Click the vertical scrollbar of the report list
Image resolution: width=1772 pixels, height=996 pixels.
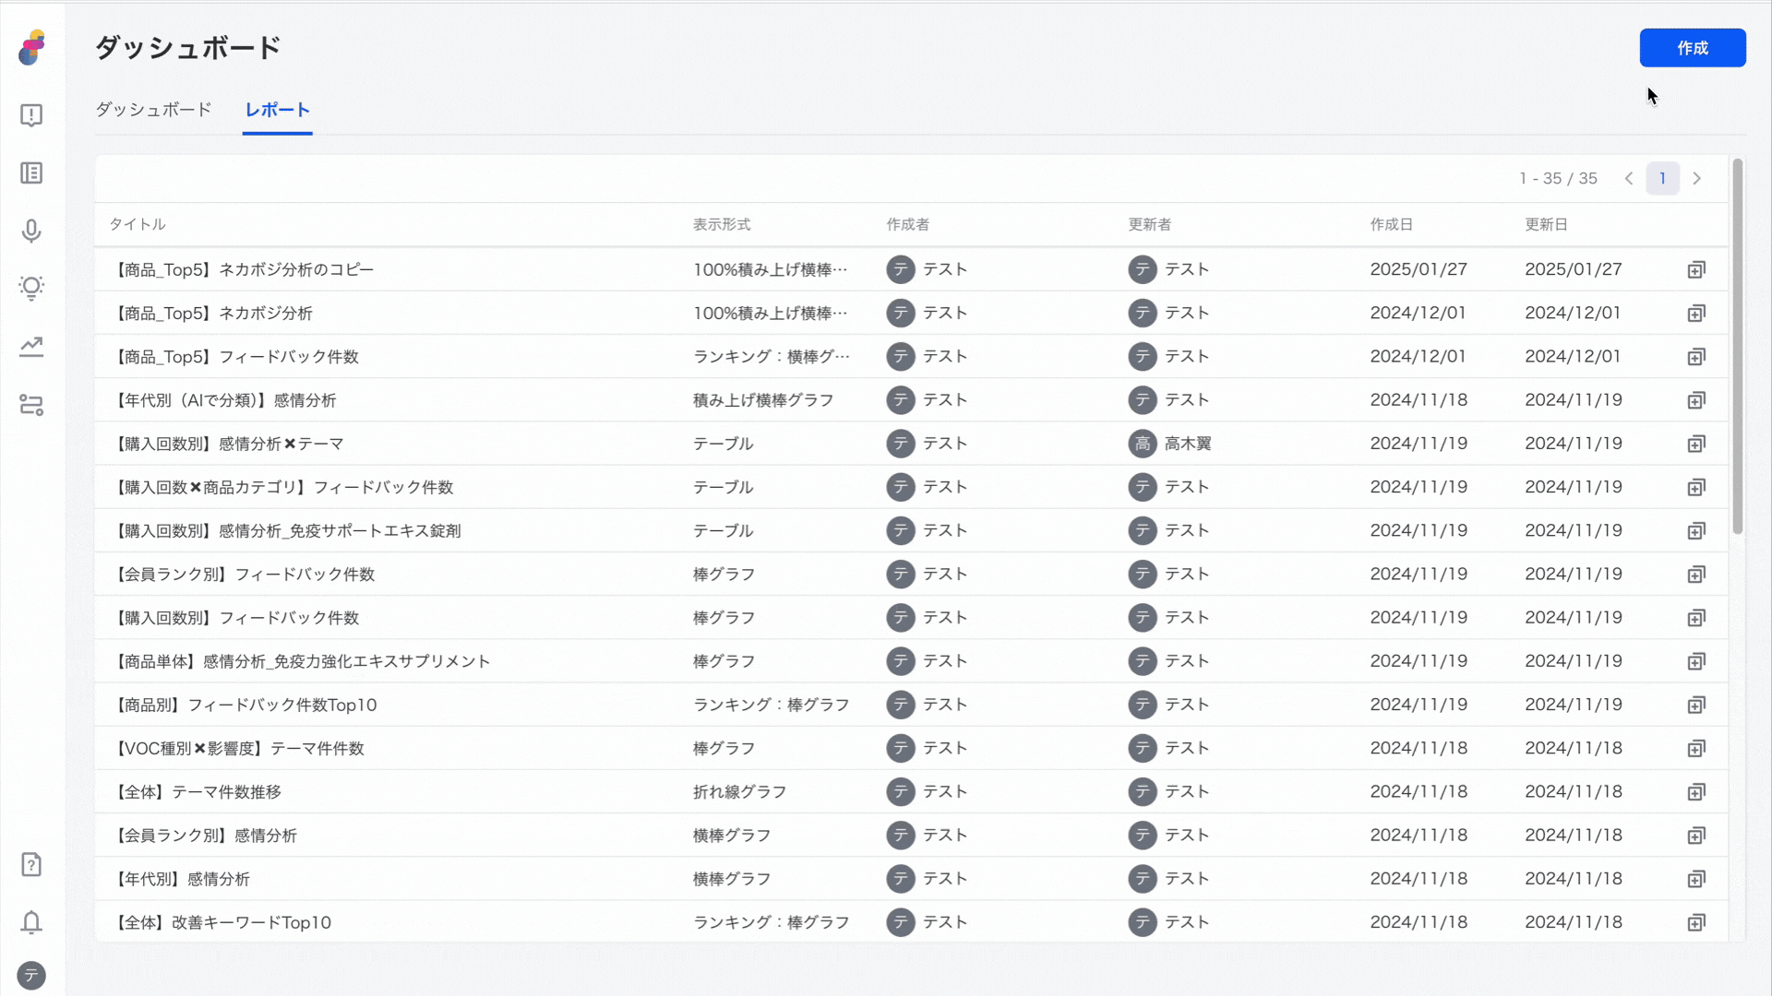pyautogui.click(x=1737, y=346)
